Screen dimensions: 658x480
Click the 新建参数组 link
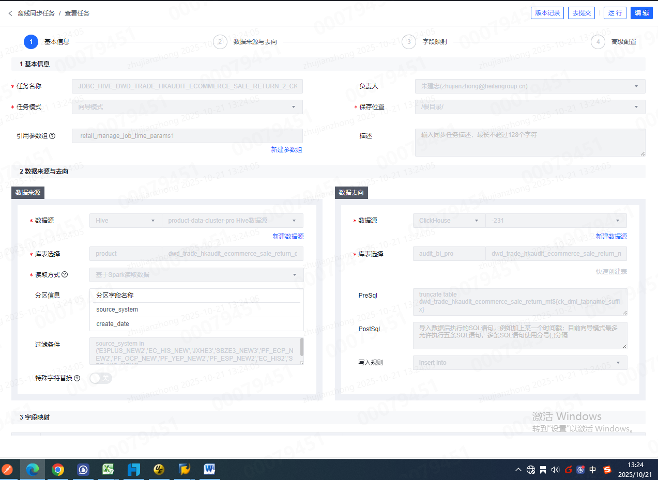tap(286, 150)
